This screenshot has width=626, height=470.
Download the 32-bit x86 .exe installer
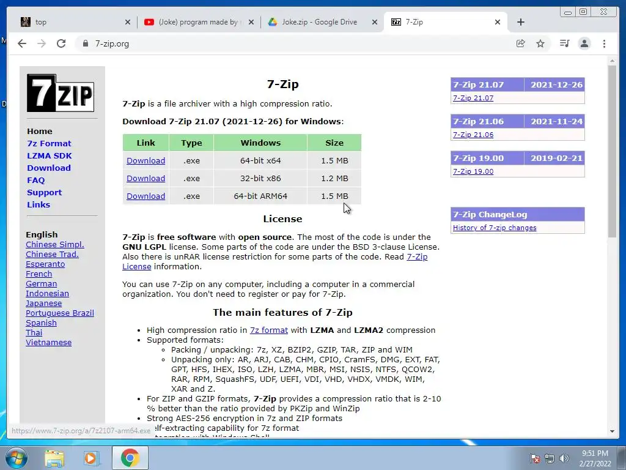pos(145,178)
